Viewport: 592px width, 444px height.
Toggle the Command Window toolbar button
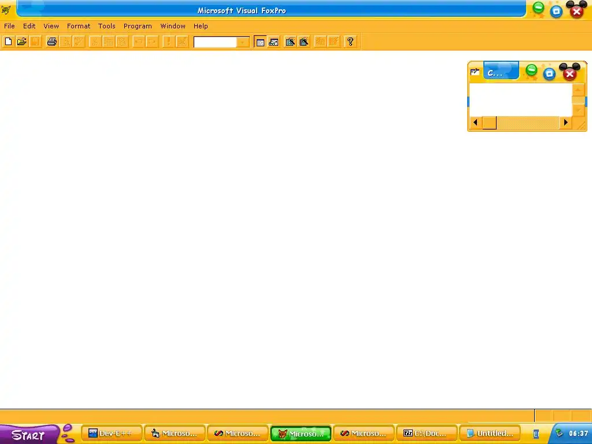260,42
